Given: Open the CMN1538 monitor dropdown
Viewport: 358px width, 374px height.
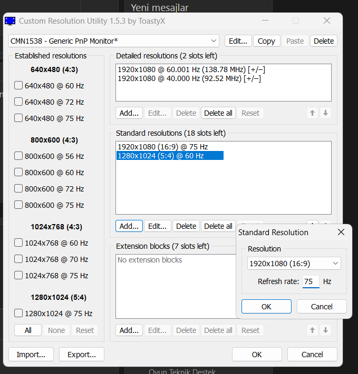Looking at the screenshot, I should [114, 41].
